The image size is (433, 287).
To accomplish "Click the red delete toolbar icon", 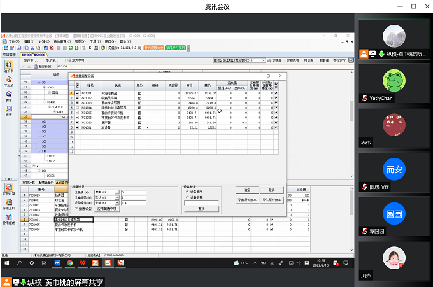I will pos(52,48).
